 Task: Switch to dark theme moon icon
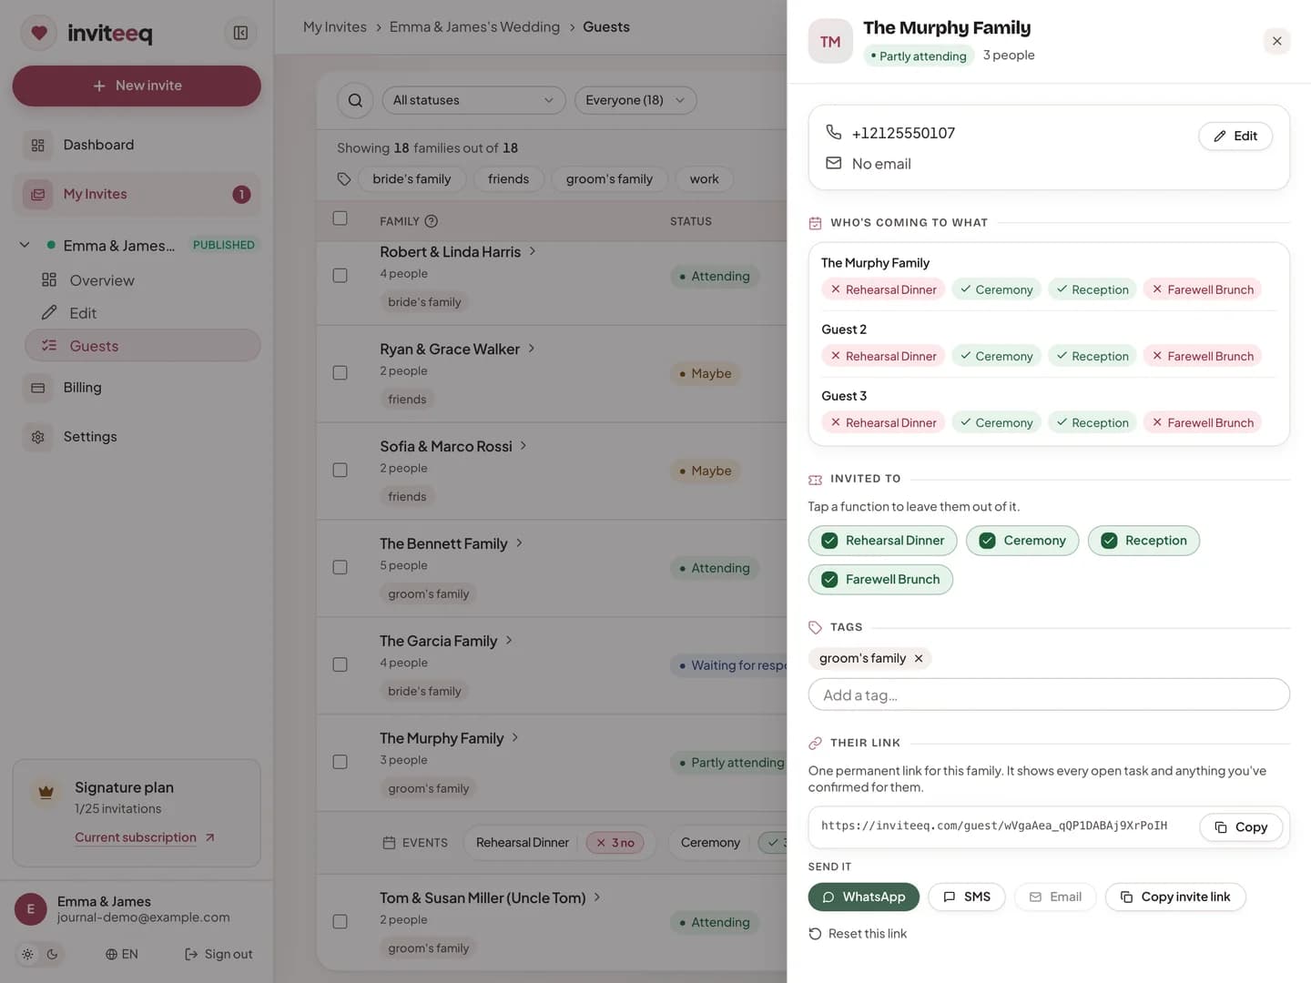(52, 954)
